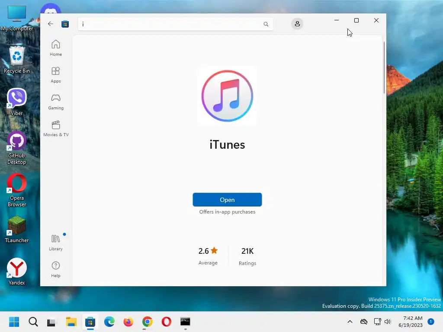443x332 pixels.
Task: Select the My Computer desktop icon
Action: [17, 18]
